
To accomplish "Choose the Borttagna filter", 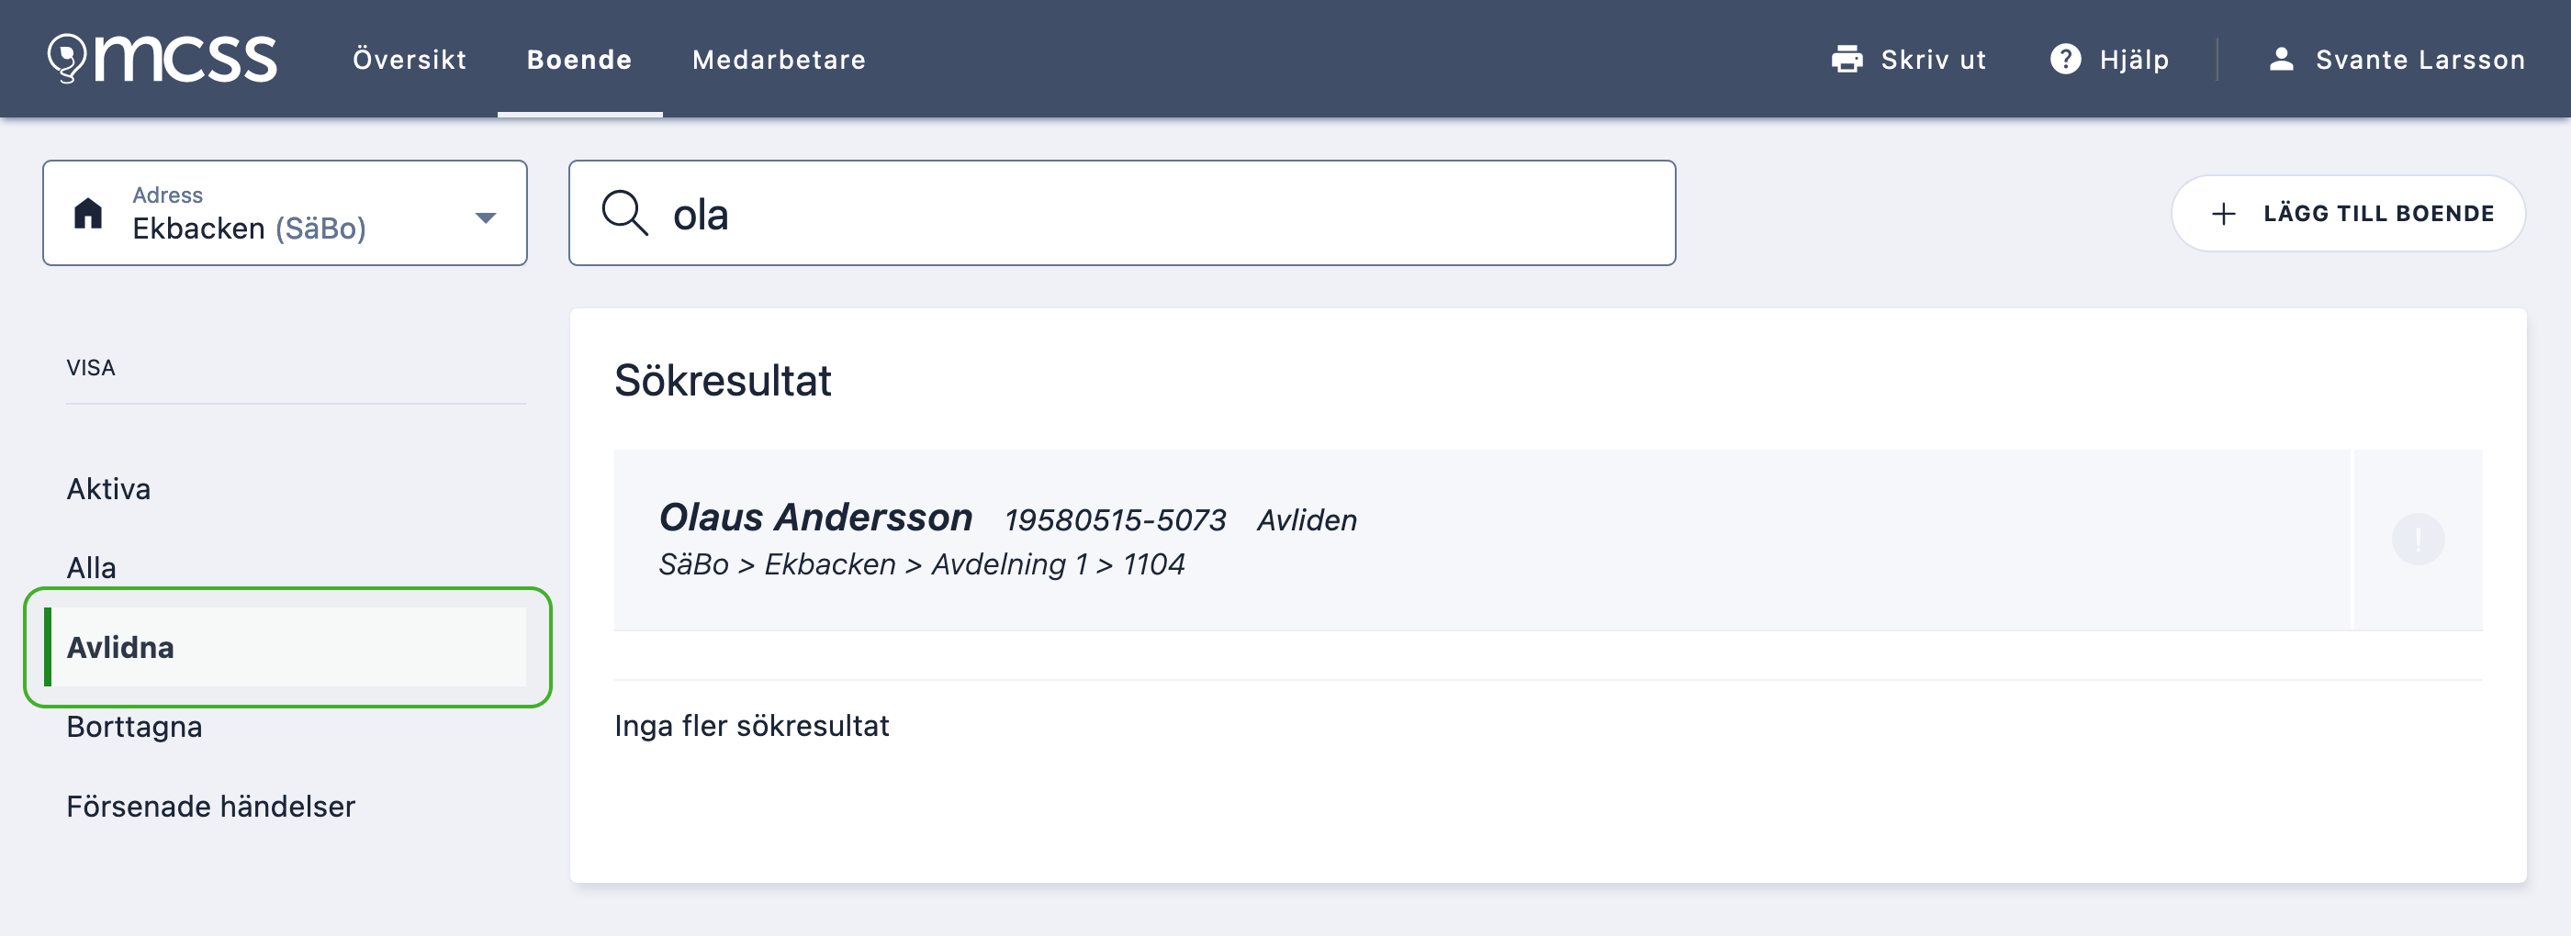I will [x=135, y=727].
